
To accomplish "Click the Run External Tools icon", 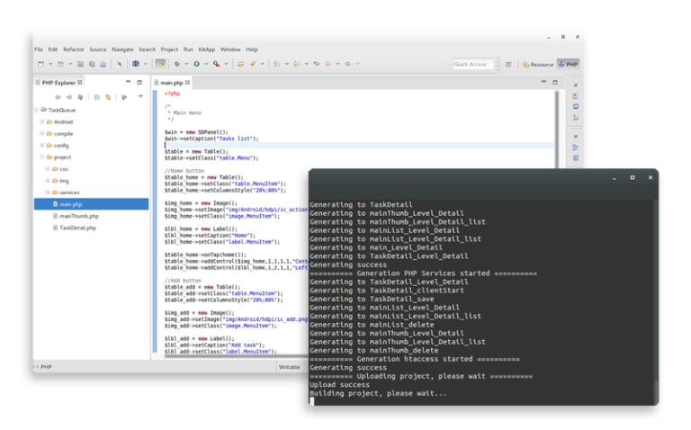I will [x=216, y=64].
